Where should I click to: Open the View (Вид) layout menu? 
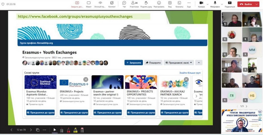(x=170, y=4)
